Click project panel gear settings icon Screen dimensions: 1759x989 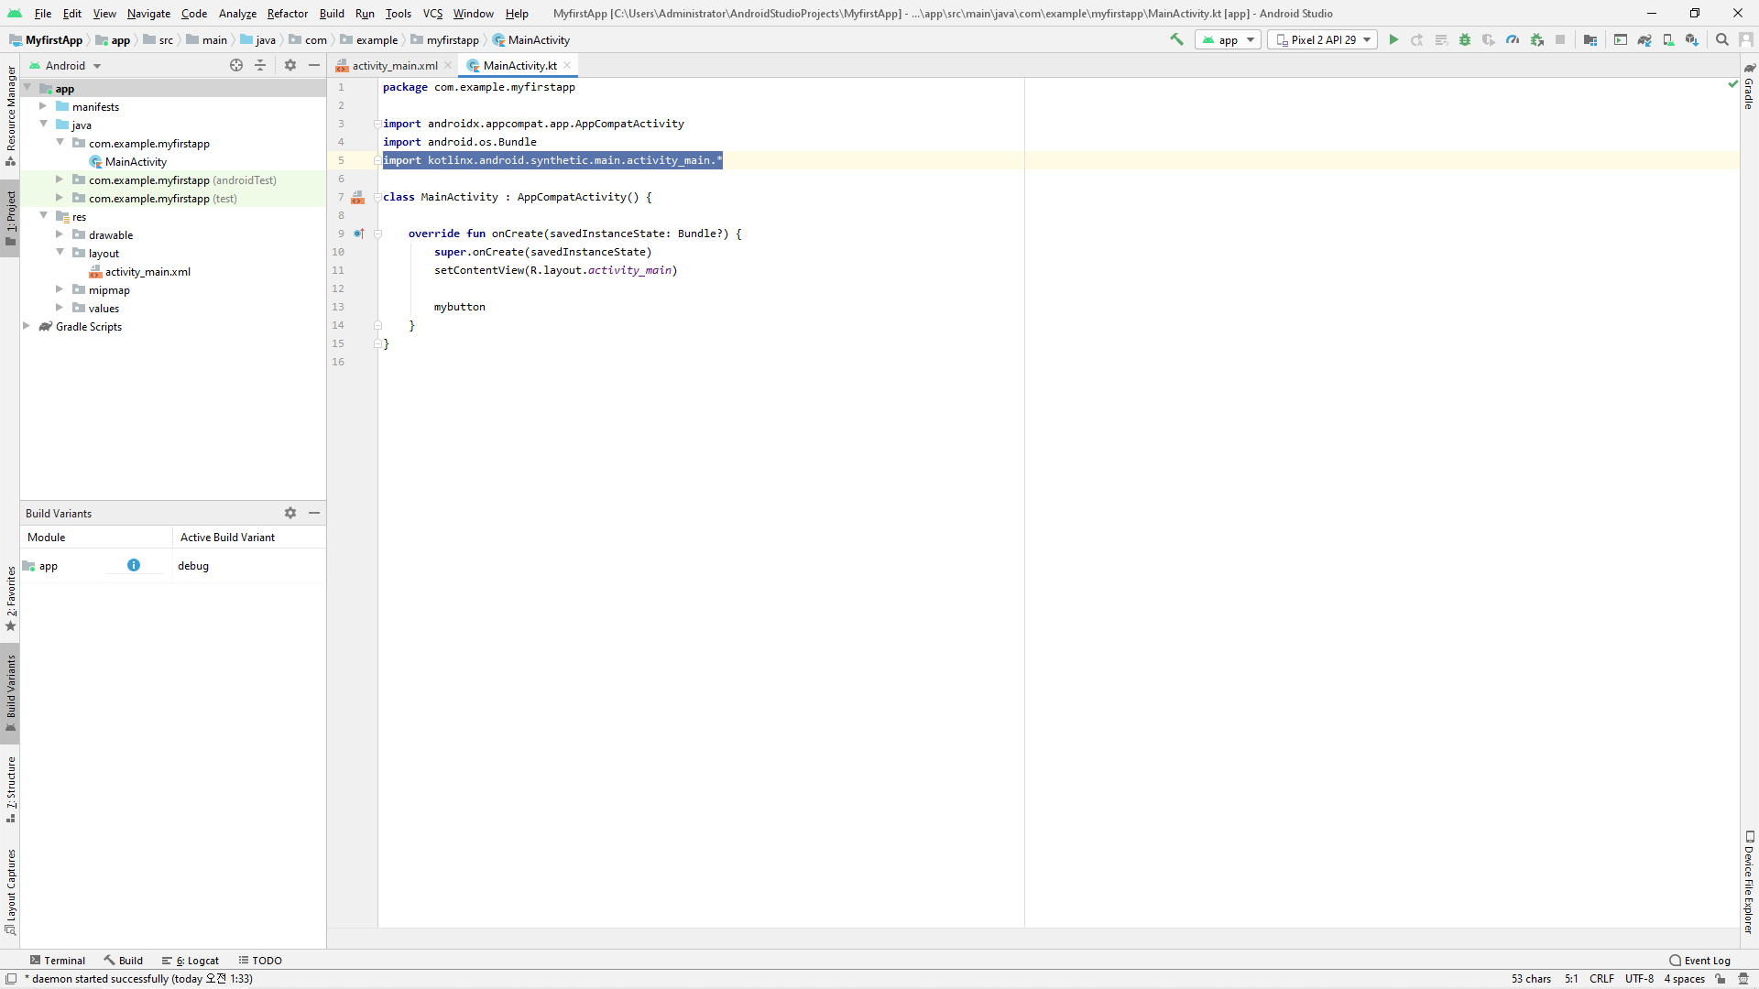(x=290, y=65)
